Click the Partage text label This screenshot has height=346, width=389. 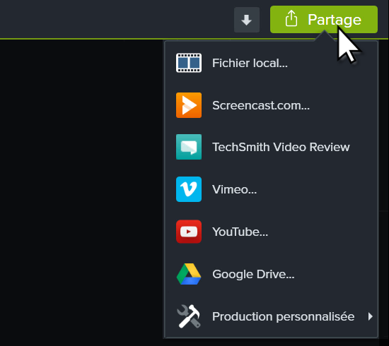tap(335, 20)
